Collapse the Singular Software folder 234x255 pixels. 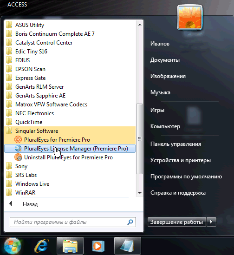(x=70, y=131)
